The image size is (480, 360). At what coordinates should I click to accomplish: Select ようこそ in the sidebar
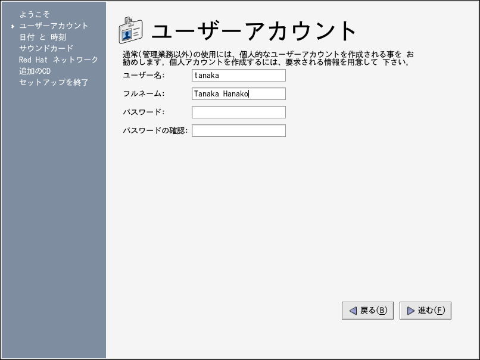point(35,14)
